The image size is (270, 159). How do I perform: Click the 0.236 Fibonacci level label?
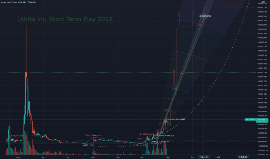(161, 123)
